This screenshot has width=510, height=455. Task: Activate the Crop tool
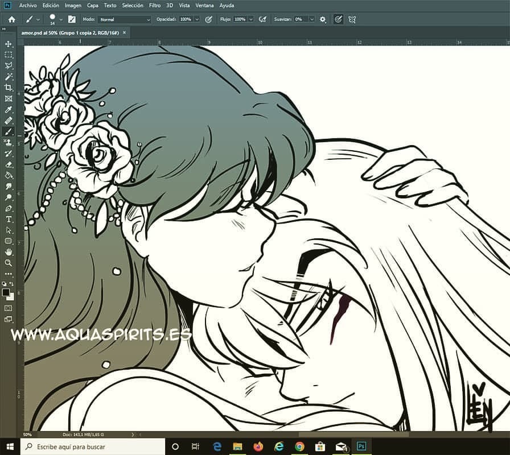pyautogui.click(x=9, y=88)
